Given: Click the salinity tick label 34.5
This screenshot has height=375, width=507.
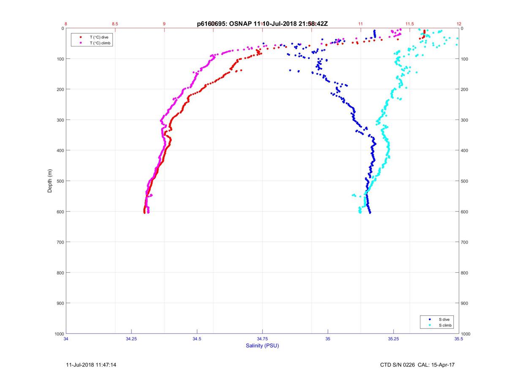Looking at the screenshot, I should coord(197,339).
